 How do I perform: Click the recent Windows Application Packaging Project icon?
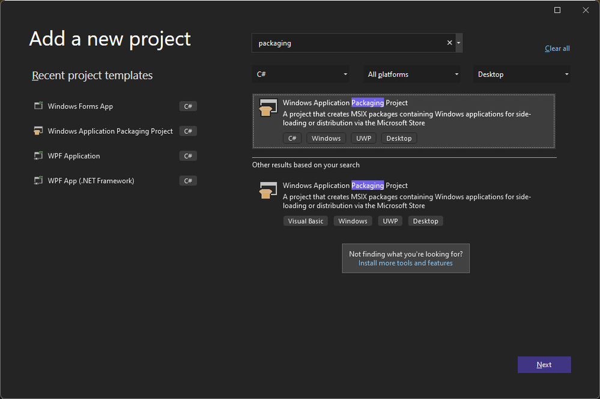click(38, 131)
